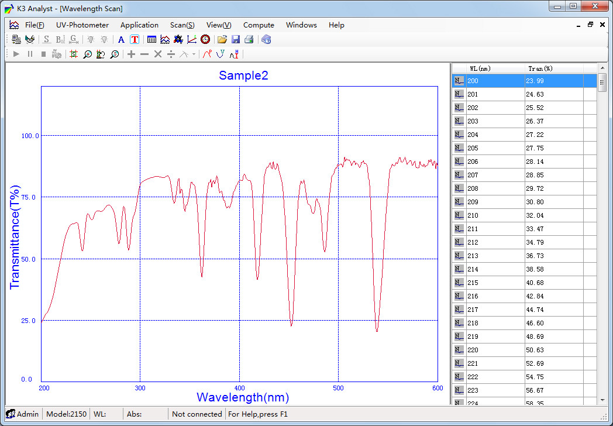Click the open folder icon in toolbar
The width and height of the screenshot is (613, 426).
point(222,40)
